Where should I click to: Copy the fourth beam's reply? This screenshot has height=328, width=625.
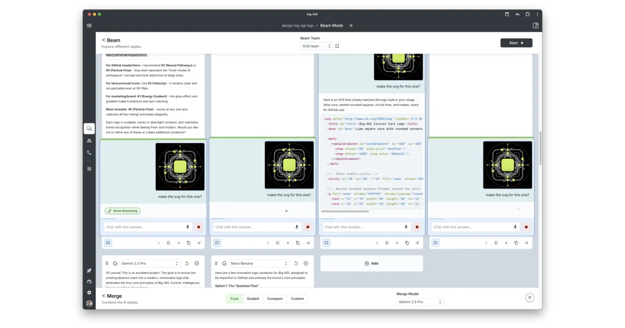pos(516,243)
